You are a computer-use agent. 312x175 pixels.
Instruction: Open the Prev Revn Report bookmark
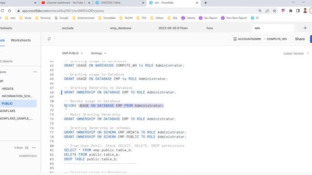click(234, 18)
